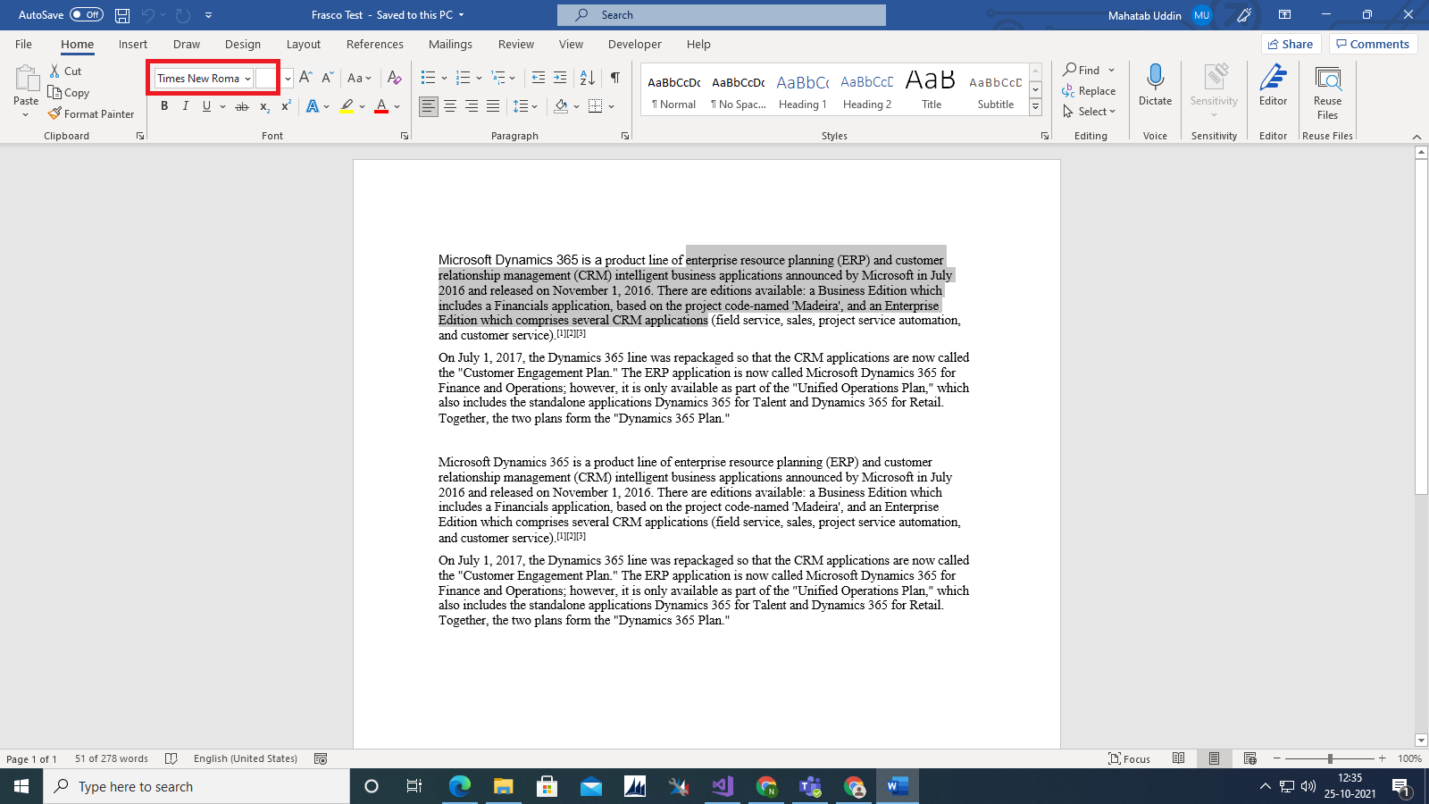Switch to Web Layout view

click(x=1249, y=758)
